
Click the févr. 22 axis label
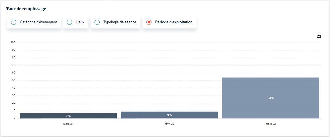tap(169, 124)
